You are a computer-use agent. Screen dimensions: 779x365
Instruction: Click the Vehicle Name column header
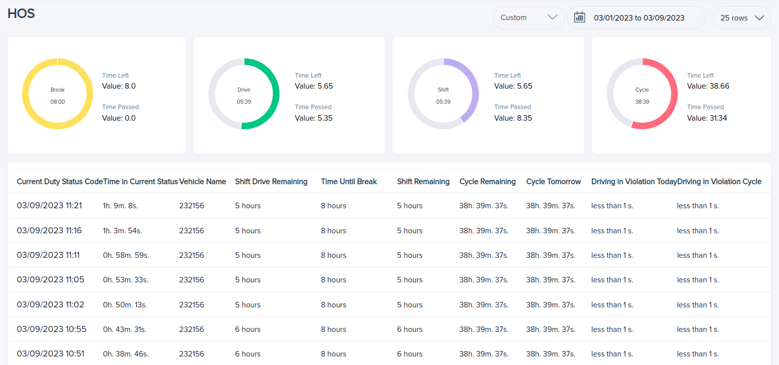[202, 182]
